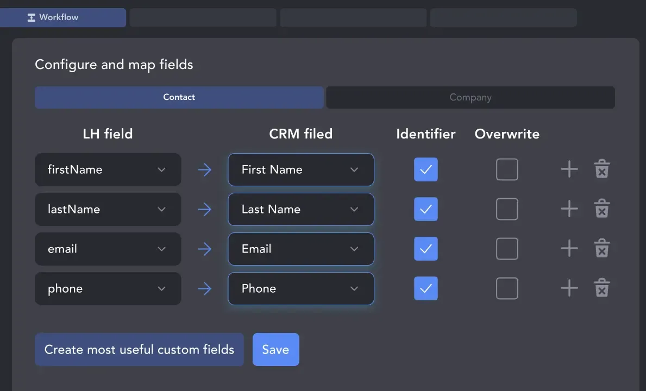Uncheck Identifier for Phone
Screen dimensions: 646x391
pyautogui.click(x=425, y=288)
